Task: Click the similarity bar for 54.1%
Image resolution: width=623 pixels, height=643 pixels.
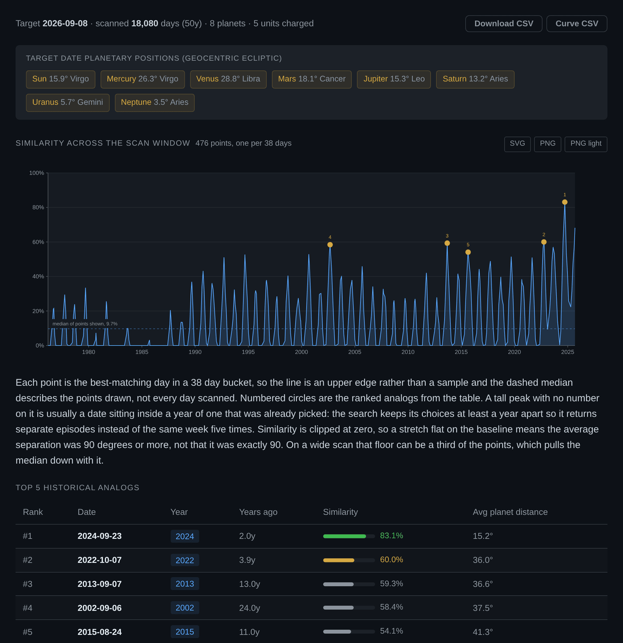Action: 349,632
